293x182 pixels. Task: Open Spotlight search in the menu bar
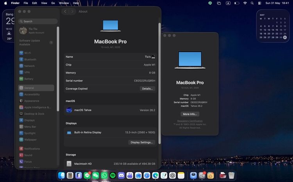pyautogui.click(x=252, y=3)
